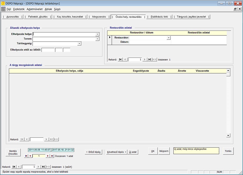Expand the Tárlóegység dropdown
Screen dimensions: 243x175
(79, 43)
